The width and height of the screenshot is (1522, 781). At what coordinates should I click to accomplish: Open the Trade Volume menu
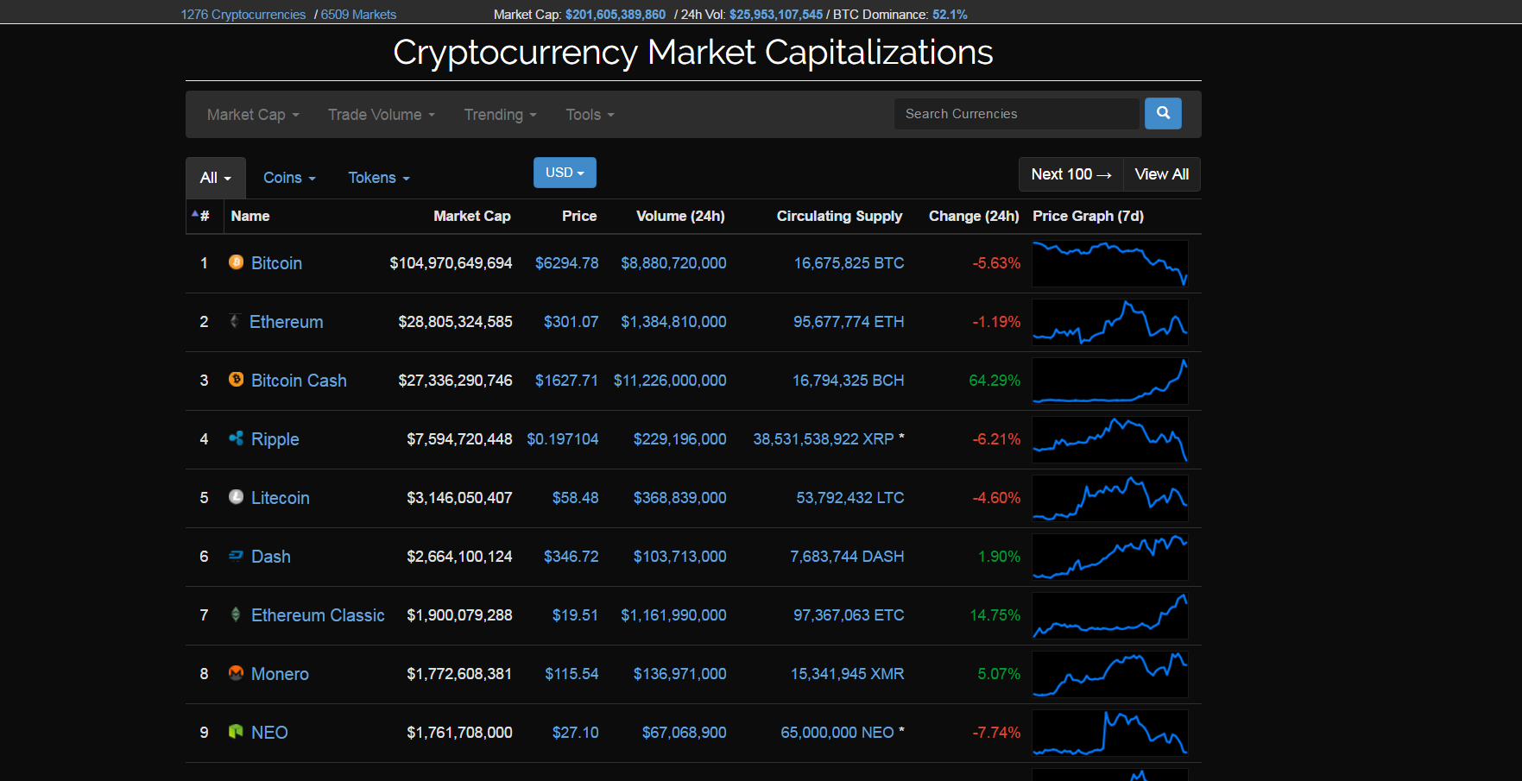(382, 115)
